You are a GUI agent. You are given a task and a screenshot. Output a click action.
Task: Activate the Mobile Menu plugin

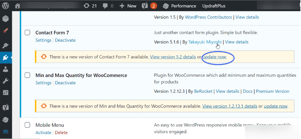point(43,133)
